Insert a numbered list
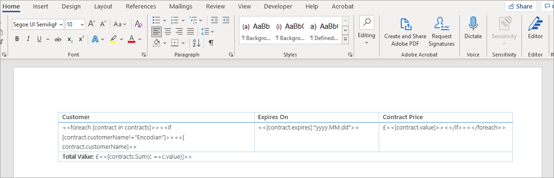Viewport: 554px width, 178px height. tap(174, 20)
